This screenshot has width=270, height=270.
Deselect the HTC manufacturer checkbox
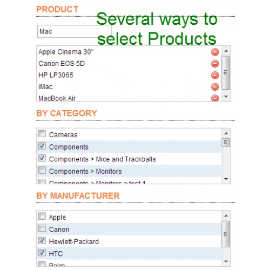click(42, 253)
